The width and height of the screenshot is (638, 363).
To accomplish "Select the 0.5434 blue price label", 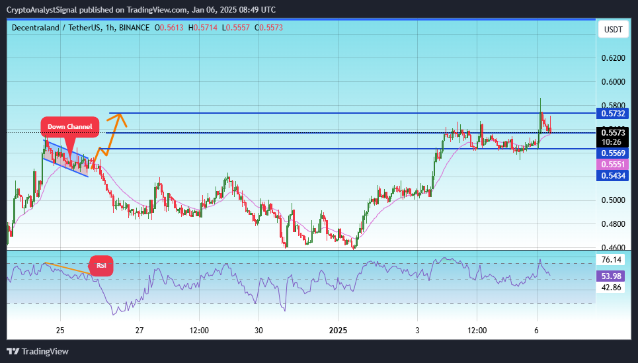I will coord(613,176).
